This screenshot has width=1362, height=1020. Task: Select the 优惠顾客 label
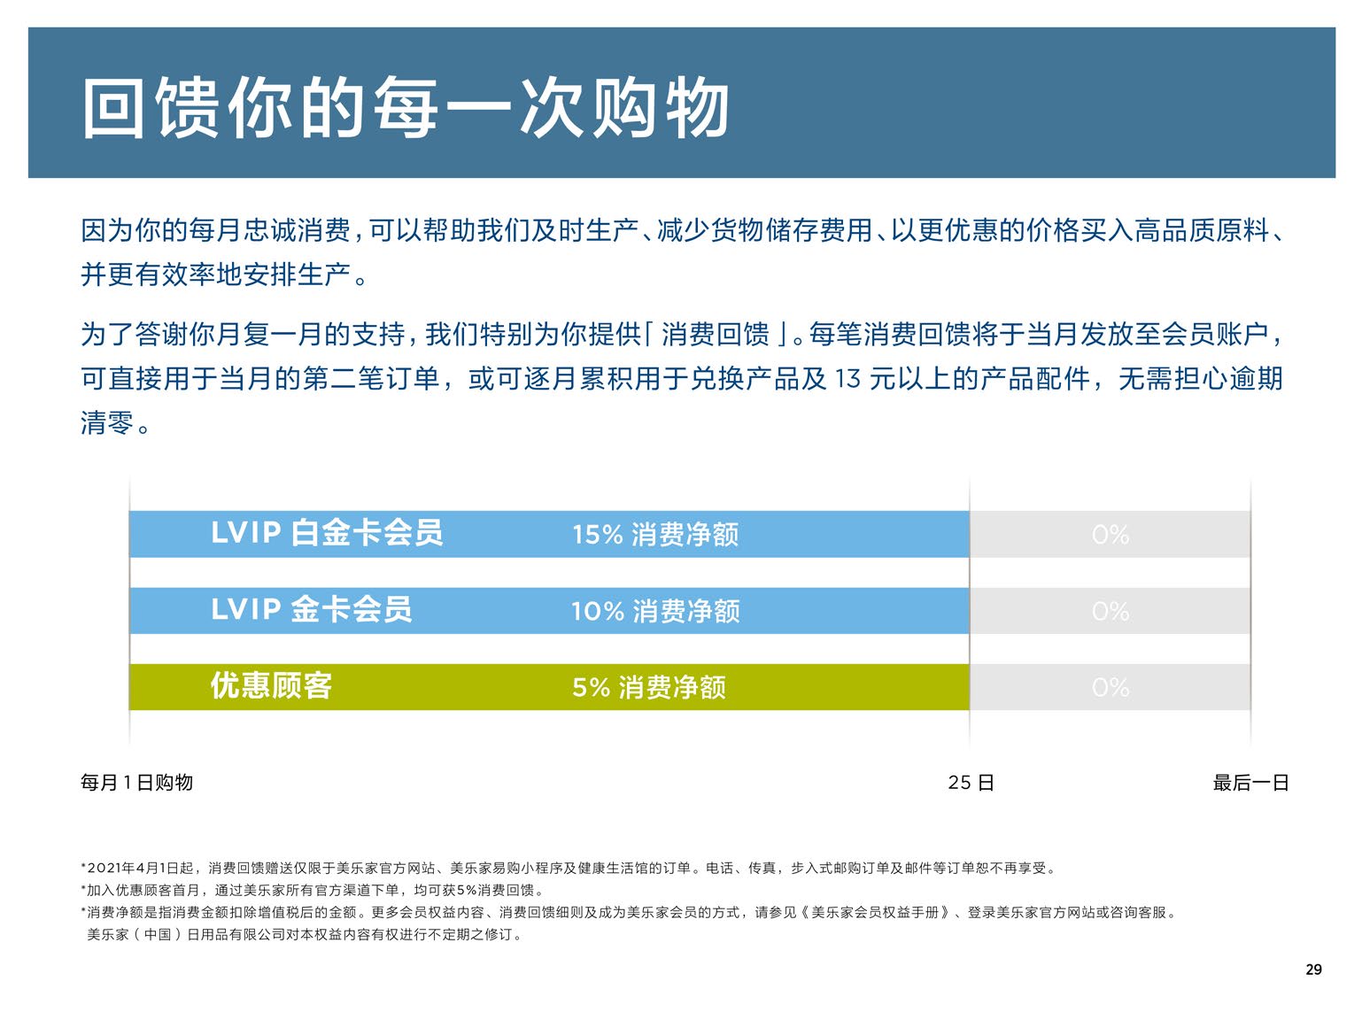click(x=271, y=685)
